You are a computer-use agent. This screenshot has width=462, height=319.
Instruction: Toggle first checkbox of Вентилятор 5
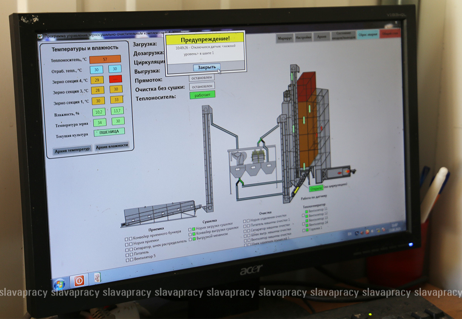(x=128, y=260)
